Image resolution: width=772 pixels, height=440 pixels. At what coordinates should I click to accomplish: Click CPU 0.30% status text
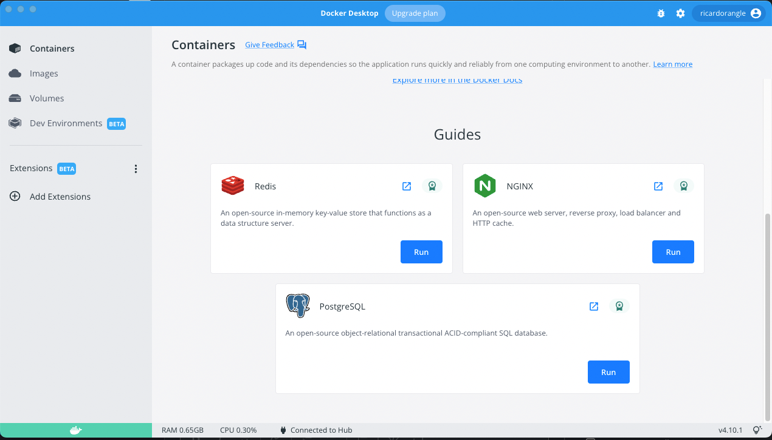(x=238, y=430)
